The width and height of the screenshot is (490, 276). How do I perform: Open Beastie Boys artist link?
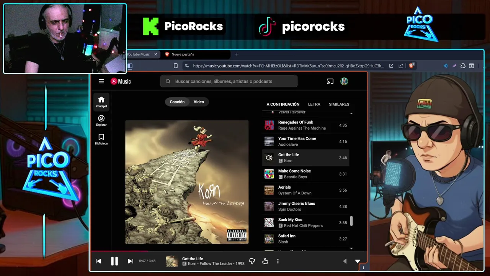pyautogui.click(x=296, y=177)
